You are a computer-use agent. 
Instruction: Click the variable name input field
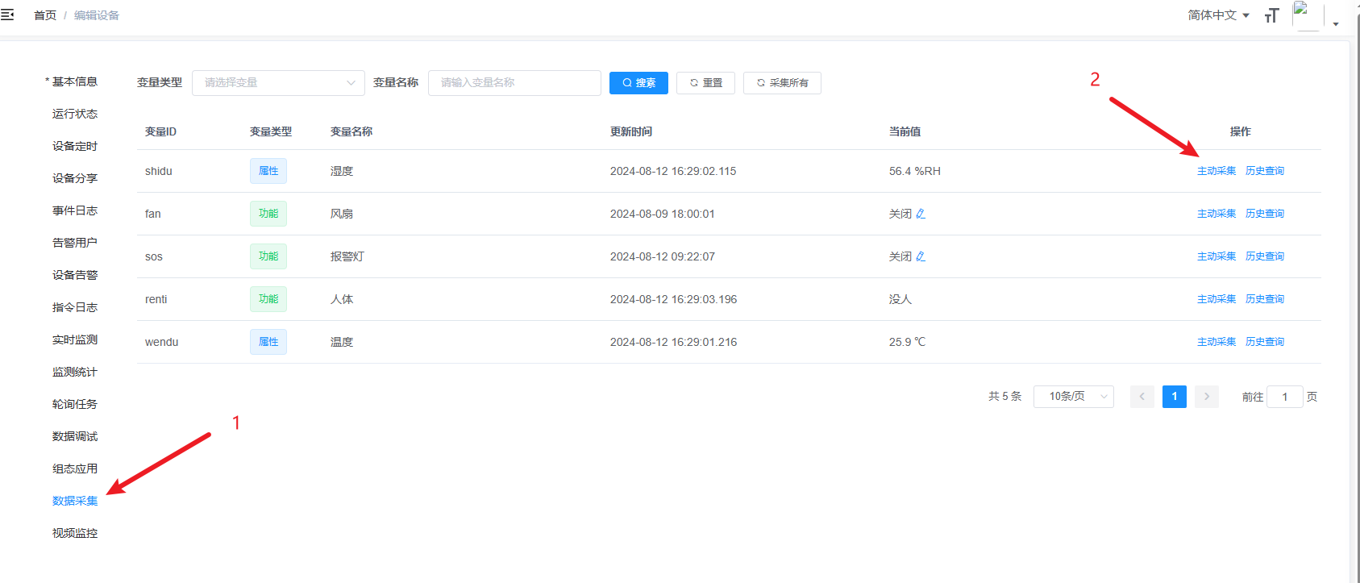click(514, 83)
